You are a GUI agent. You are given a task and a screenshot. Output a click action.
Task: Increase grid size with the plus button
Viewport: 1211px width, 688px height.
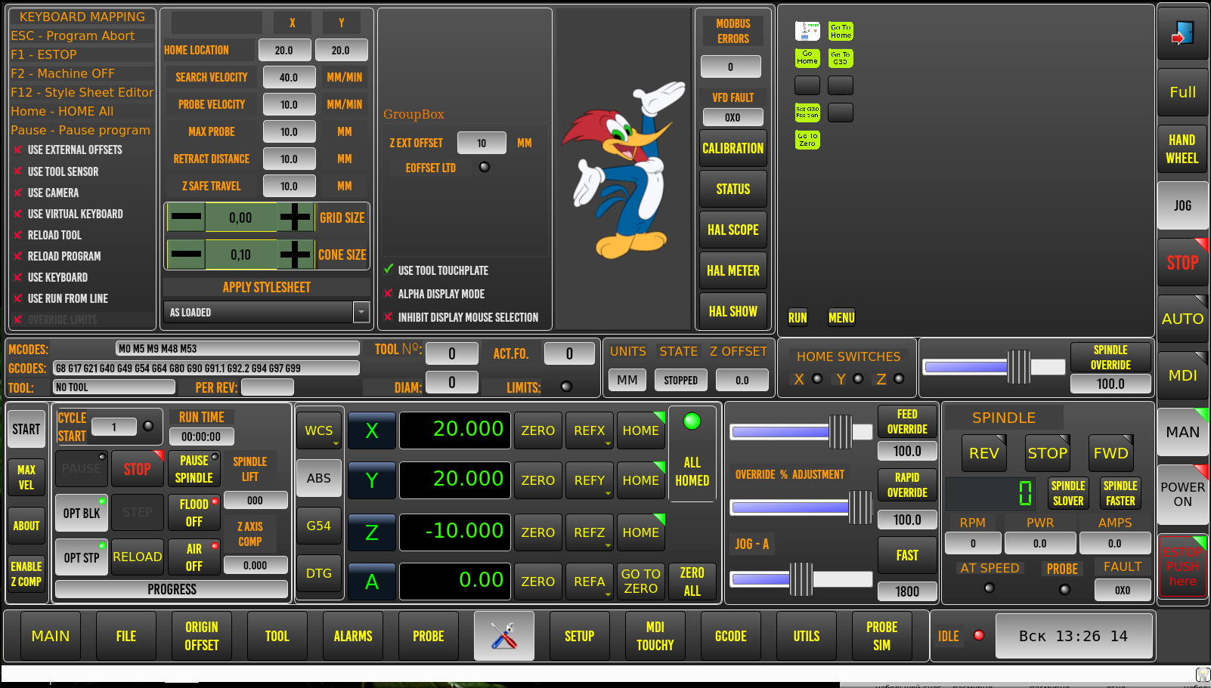295,218
